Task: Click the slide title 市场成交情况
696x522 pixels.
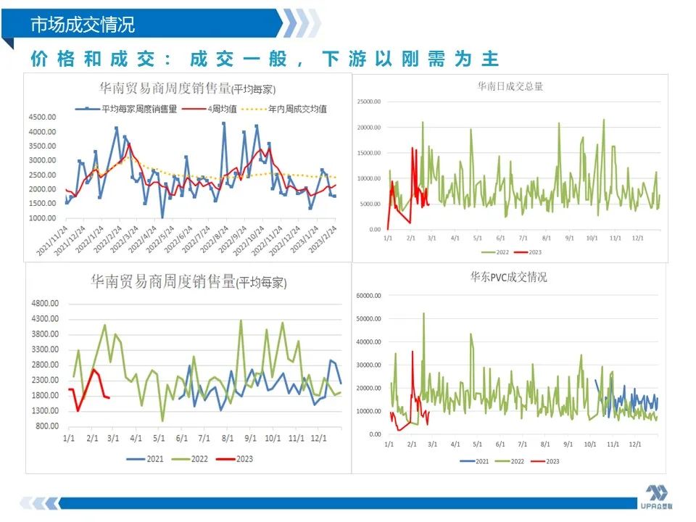Action: (83, 23)
